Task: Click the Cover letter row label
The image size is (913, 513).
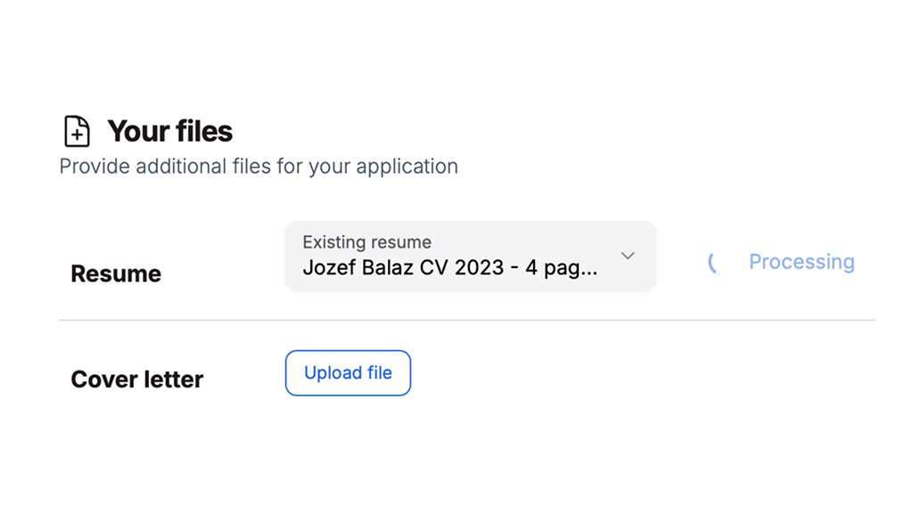Action: pos(136,379)
